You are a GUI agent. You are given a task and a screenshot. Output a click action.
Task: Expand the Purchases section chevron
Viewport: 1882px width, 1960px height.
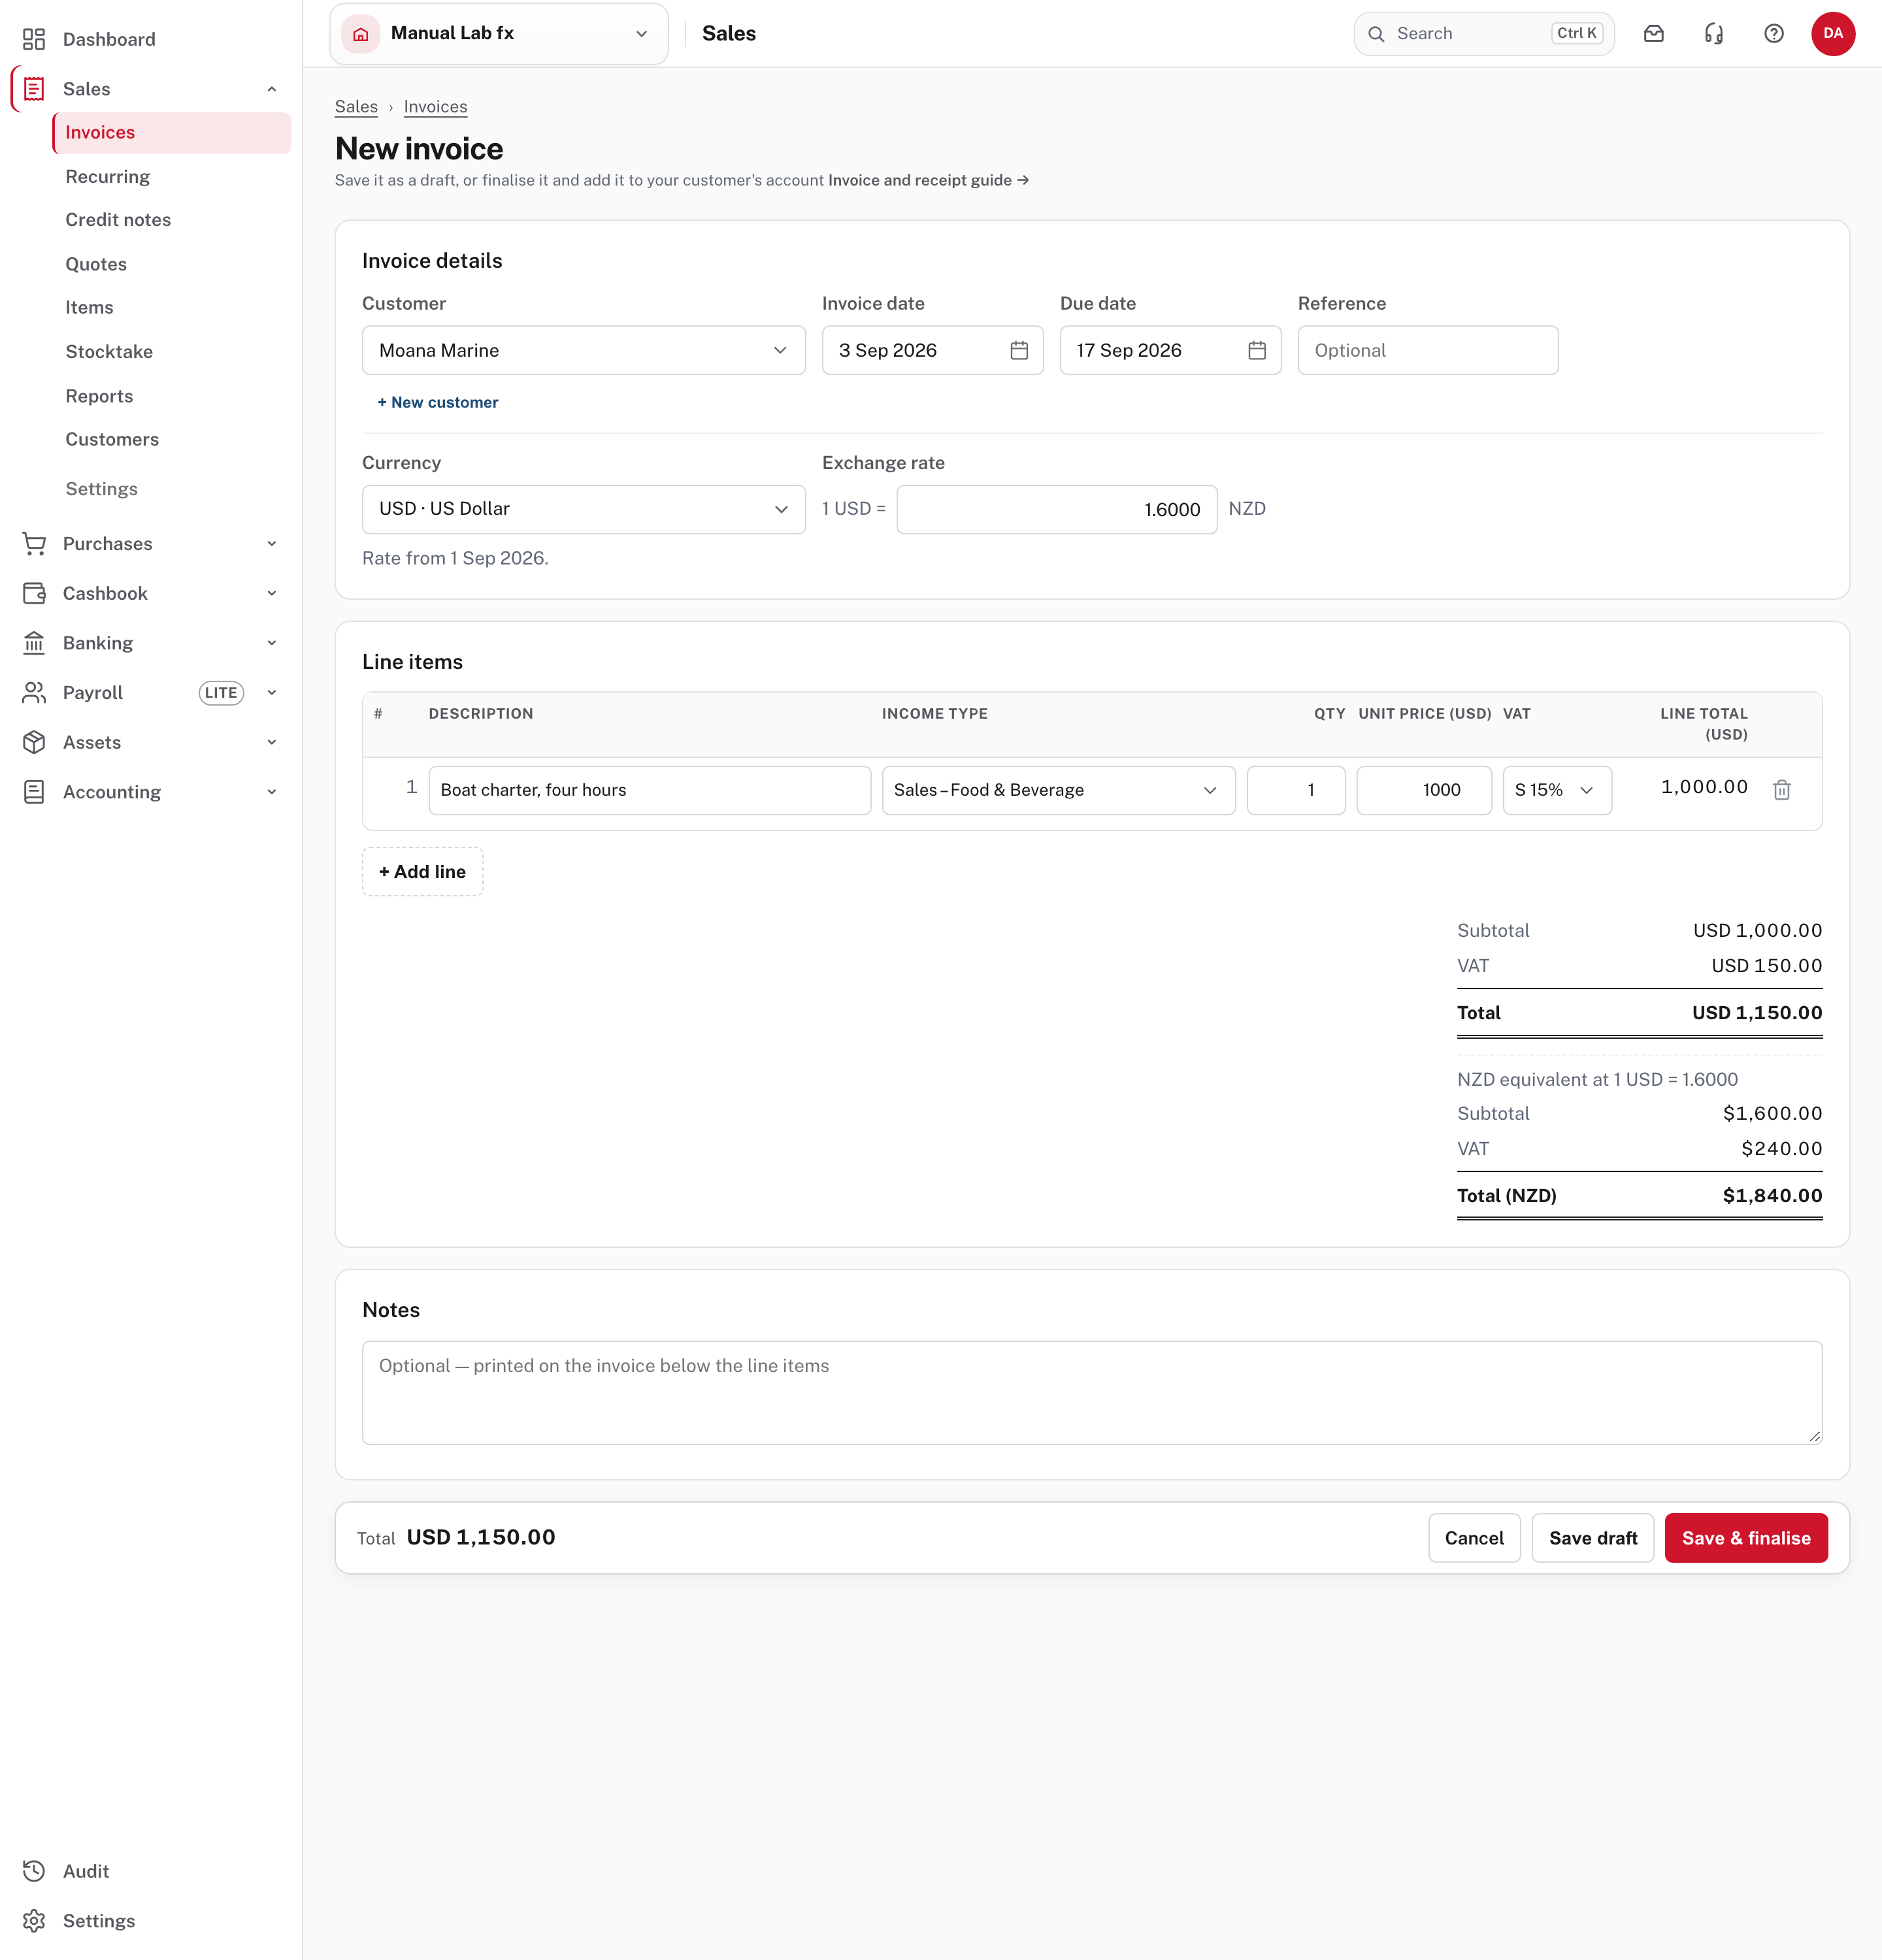click(272, 544)
